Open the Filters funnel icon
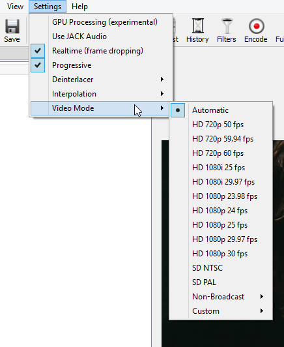This screenshot has height=347, width=284. tap(227, 26)
